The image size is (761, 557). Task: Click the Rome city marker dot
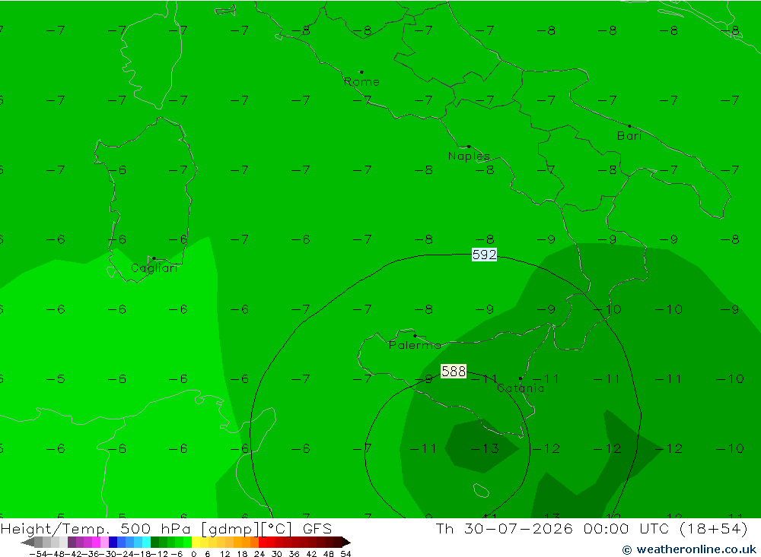tap(361, 72)
